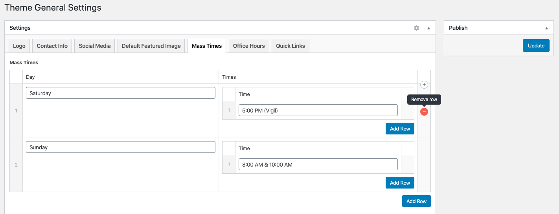The image size is (559, 214).
Task: Add a time row under Saturday
Action: point(400,129)
